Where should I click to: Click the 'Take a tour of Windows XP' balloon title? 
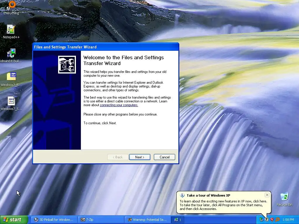[x=208, y=195]
